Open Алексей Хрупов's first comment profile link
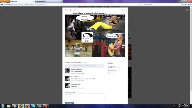192x108 pixels. point(75,77)
